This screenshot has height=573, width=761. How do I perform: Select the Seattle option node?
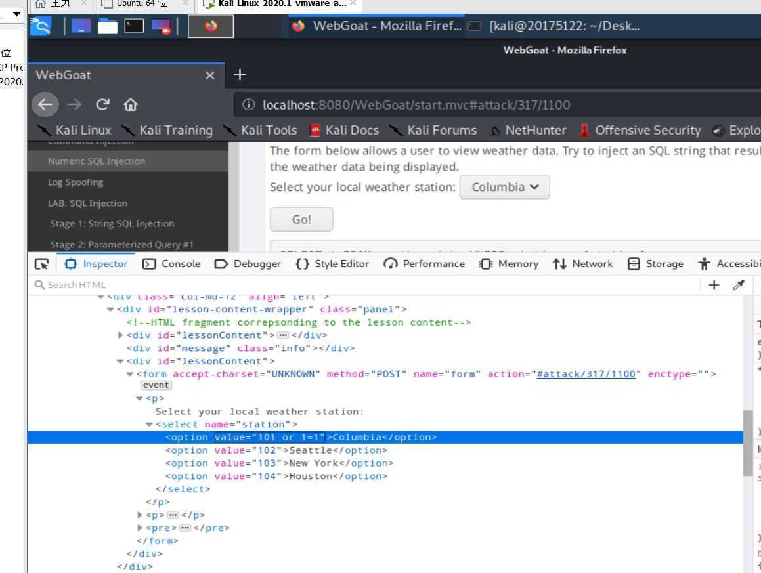276,450
